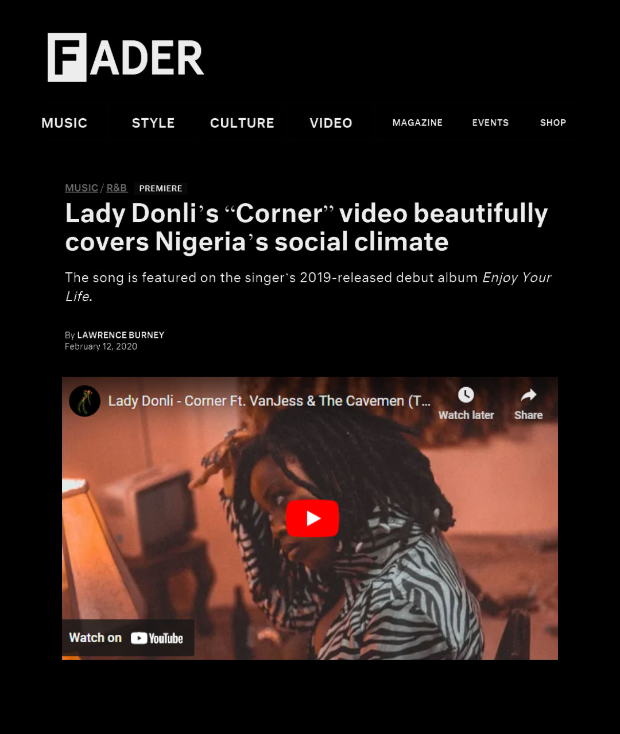The width and height of the screenshot is (620, 734).
Task: Select the PREMIERE tag
Action: 161,189
